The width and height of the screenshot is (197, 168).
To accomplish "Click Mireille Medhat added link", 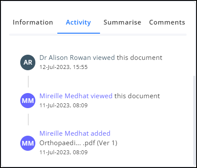I will coord(75,133).
